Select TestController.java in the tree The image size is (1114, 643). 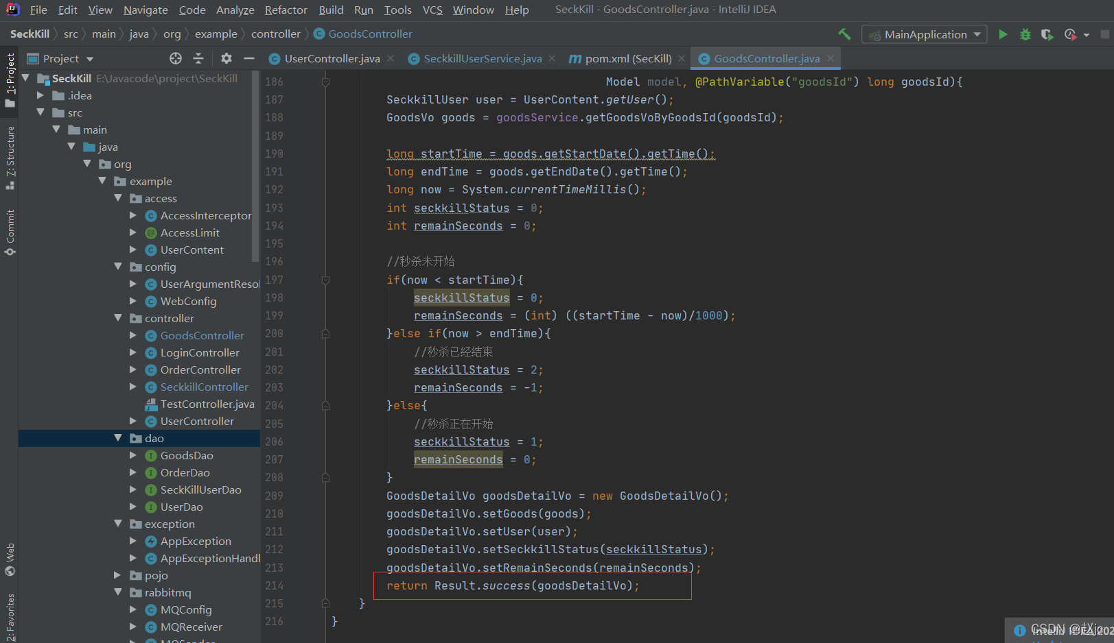point(207,404)
